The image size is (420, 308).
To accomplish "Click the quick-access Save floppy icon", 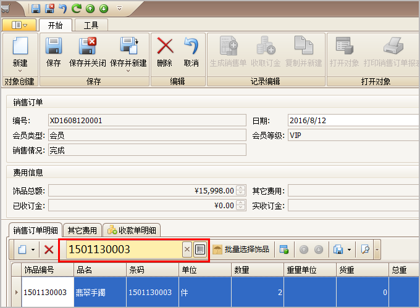I will point(36,9).
